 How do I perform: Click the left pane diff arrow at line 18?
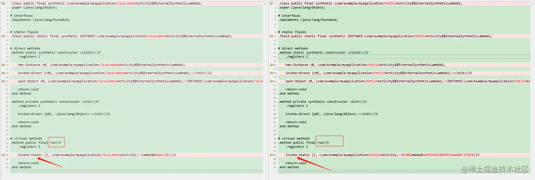coord(3,73)
